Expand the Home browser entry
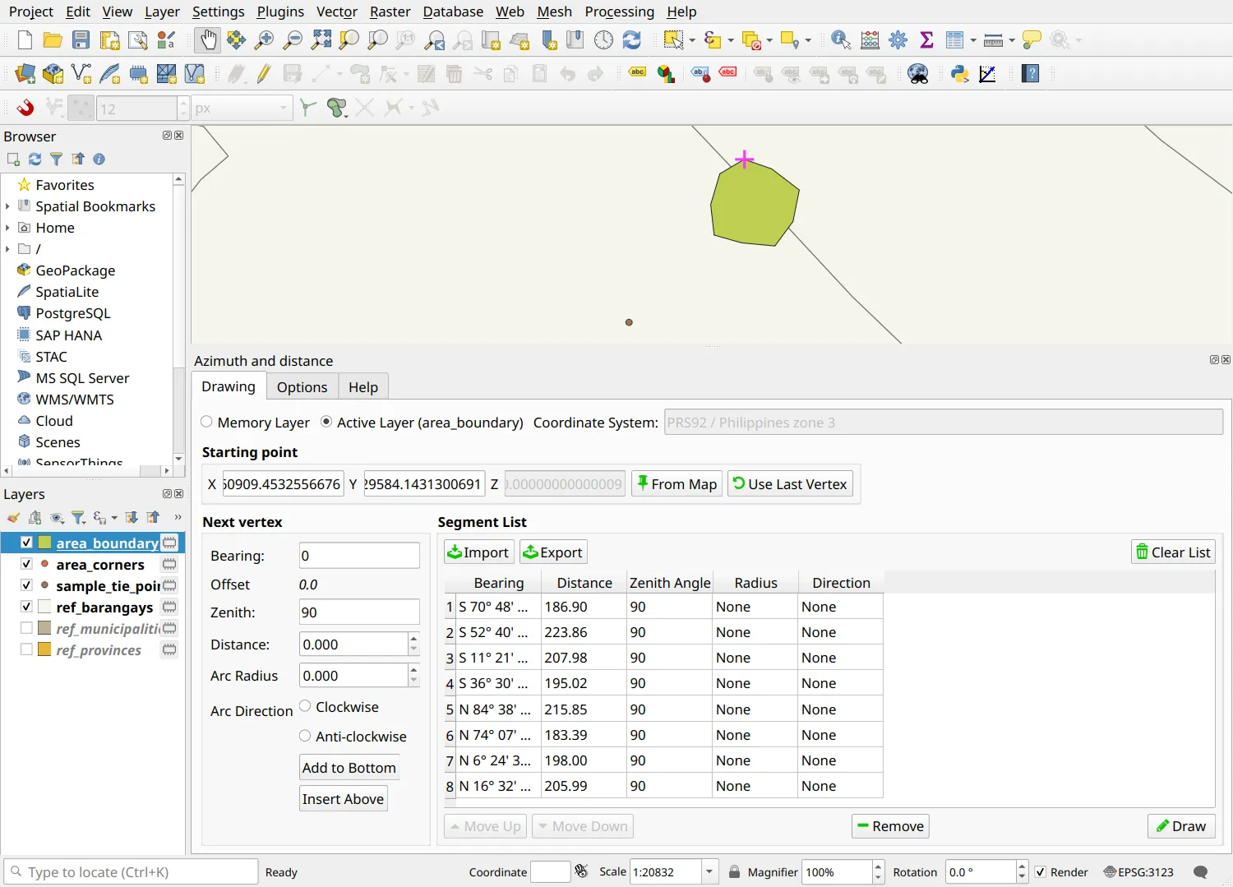1233x887 pixels. 7,228
